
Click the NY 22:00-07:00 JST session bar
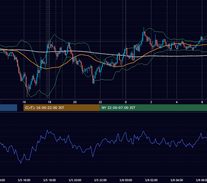153,108
